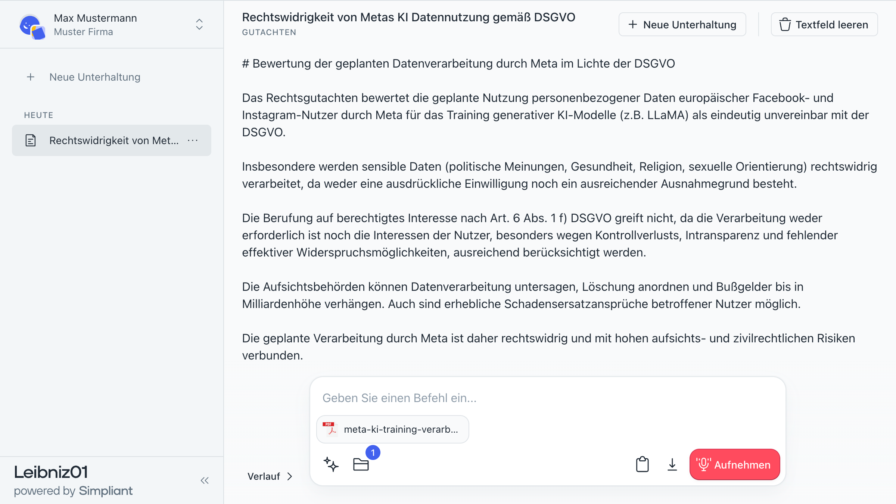Click the document icon beside Rechtswidrigkeit von Met...
Image resolution: width=896 pixels, height=504 pixels.
(30, 140)
